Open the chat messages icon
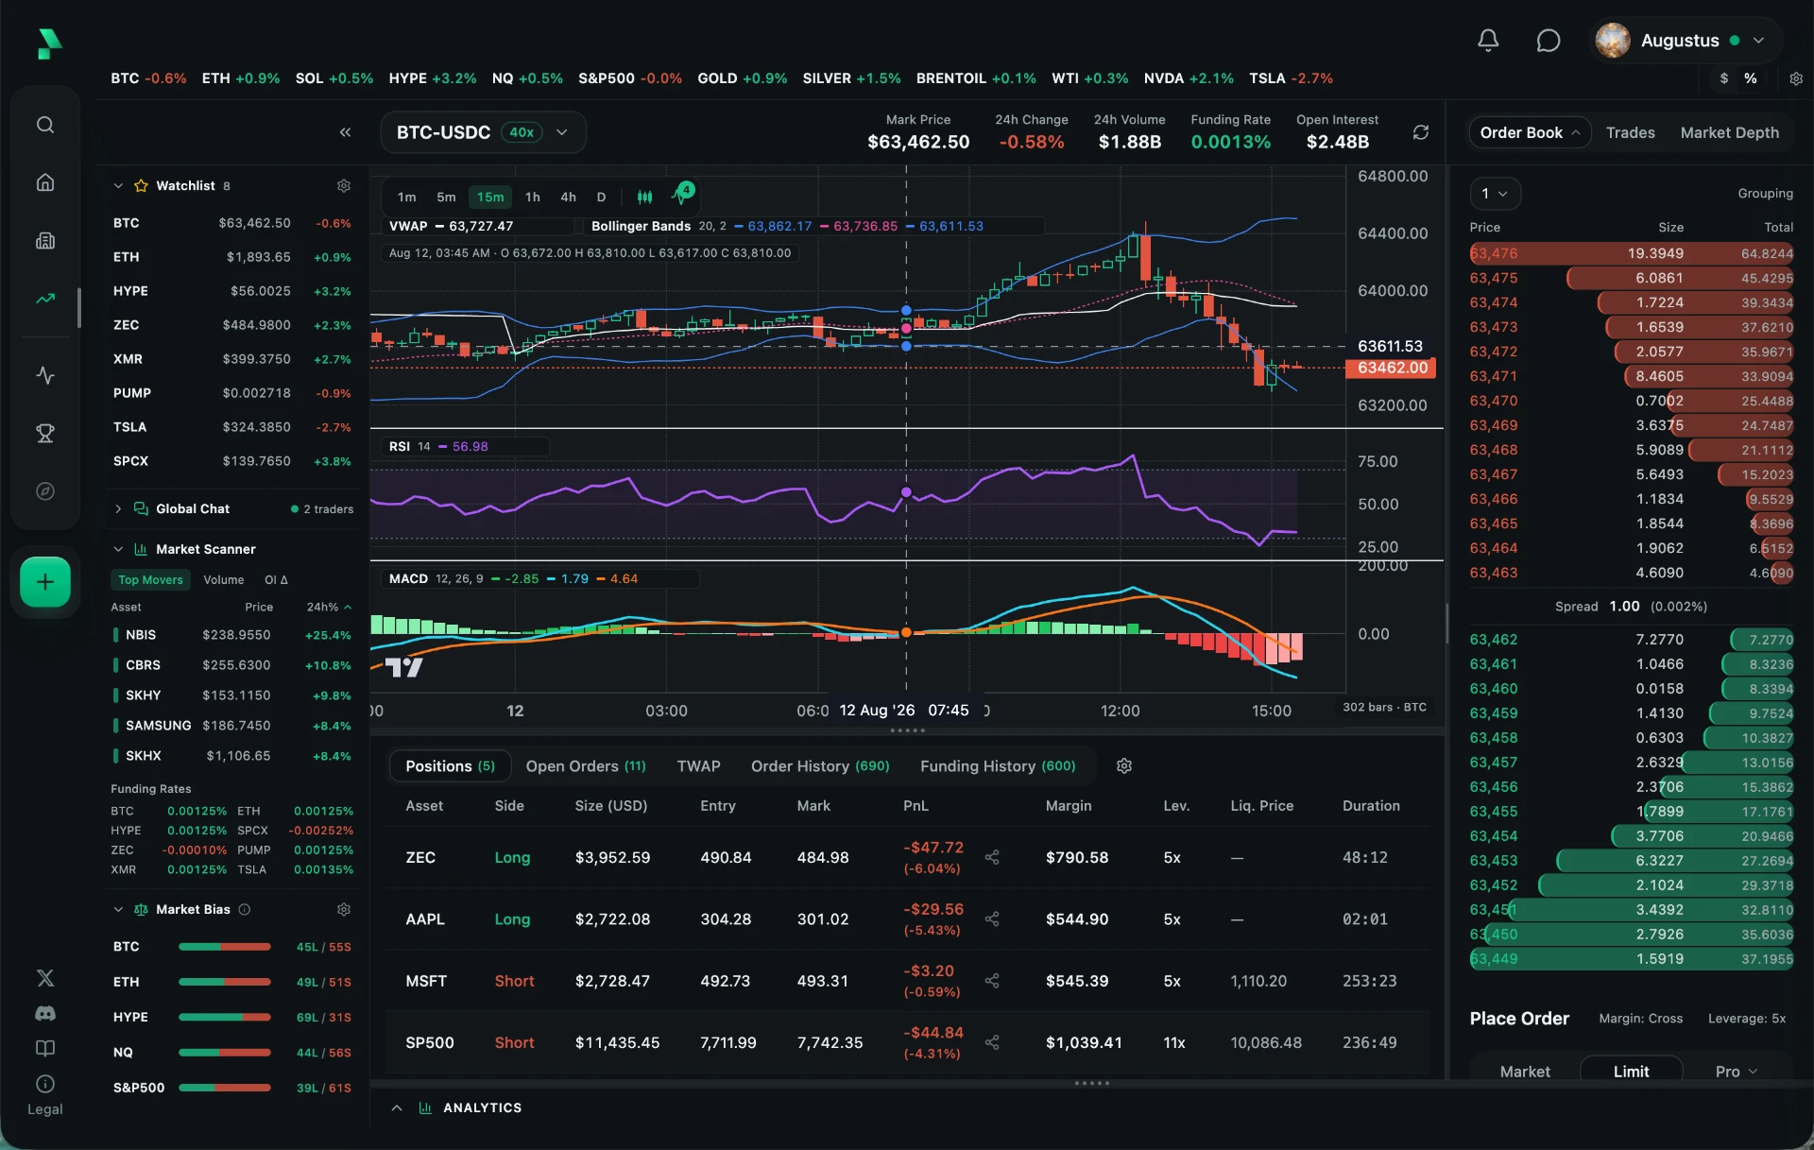Viewport: 1814px width, 1150px height. (x=1548, y=41)
